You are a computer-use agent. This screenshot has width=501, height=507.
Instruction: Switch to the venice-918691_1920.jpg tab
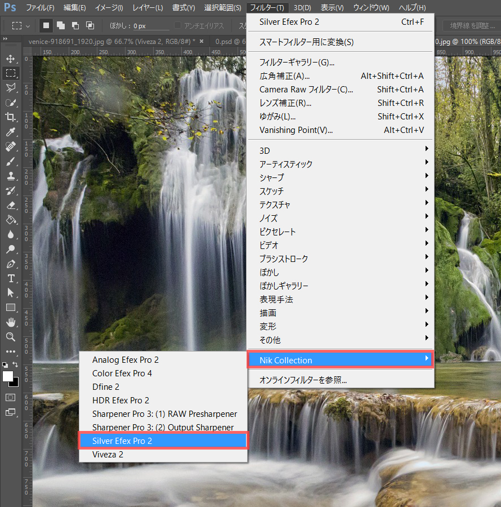pyautogui.click(x=111, y=41)
